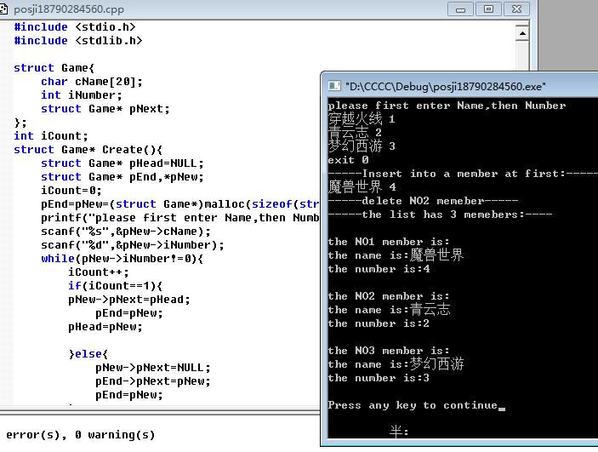Restore the posji18790284560.cpp editor window

tap(488, 9)
